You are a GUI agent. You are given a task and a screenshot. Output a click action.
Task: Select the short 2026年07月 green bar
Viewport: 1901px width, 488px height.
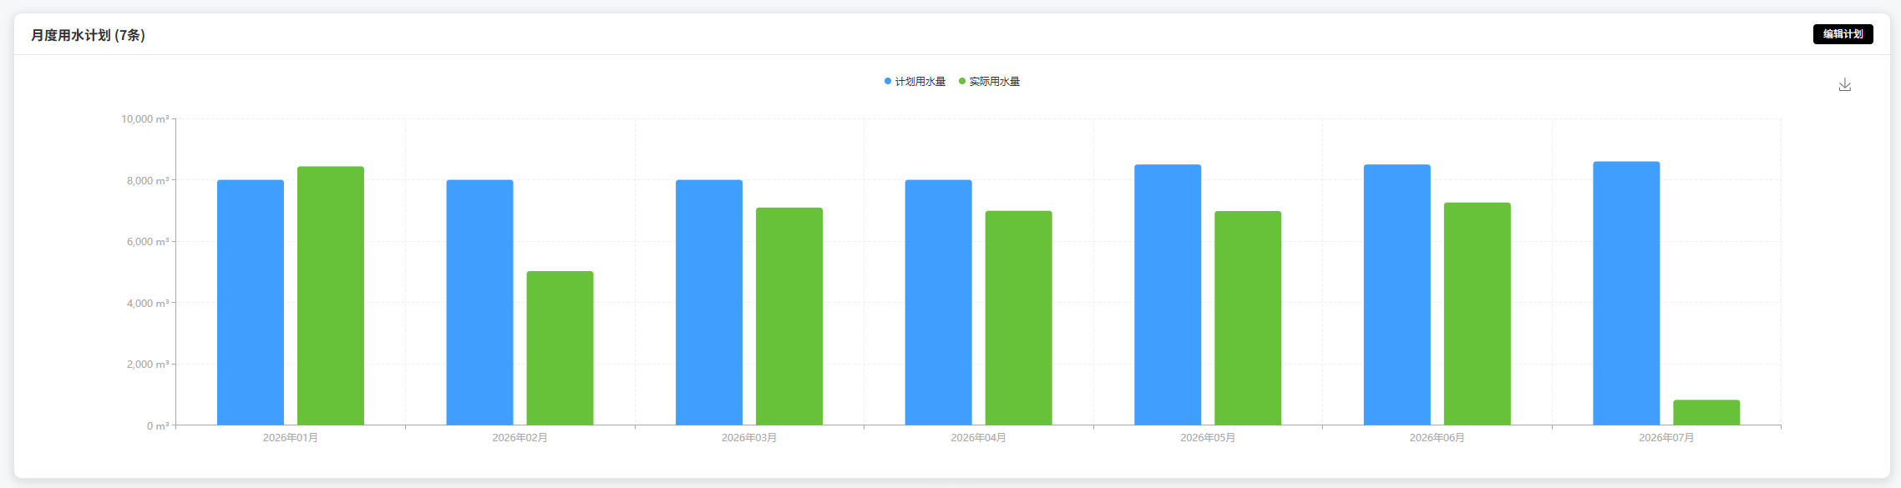point(1706,413)
